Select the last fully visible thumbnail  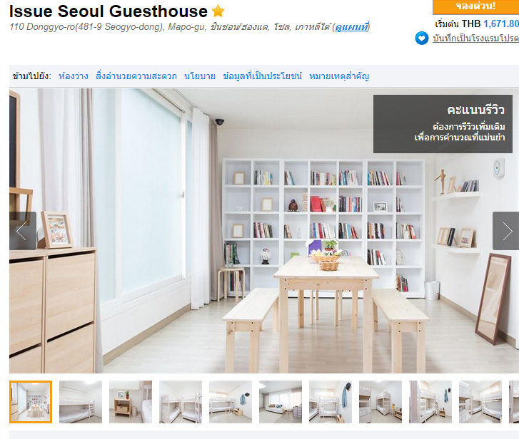point(480,402)
